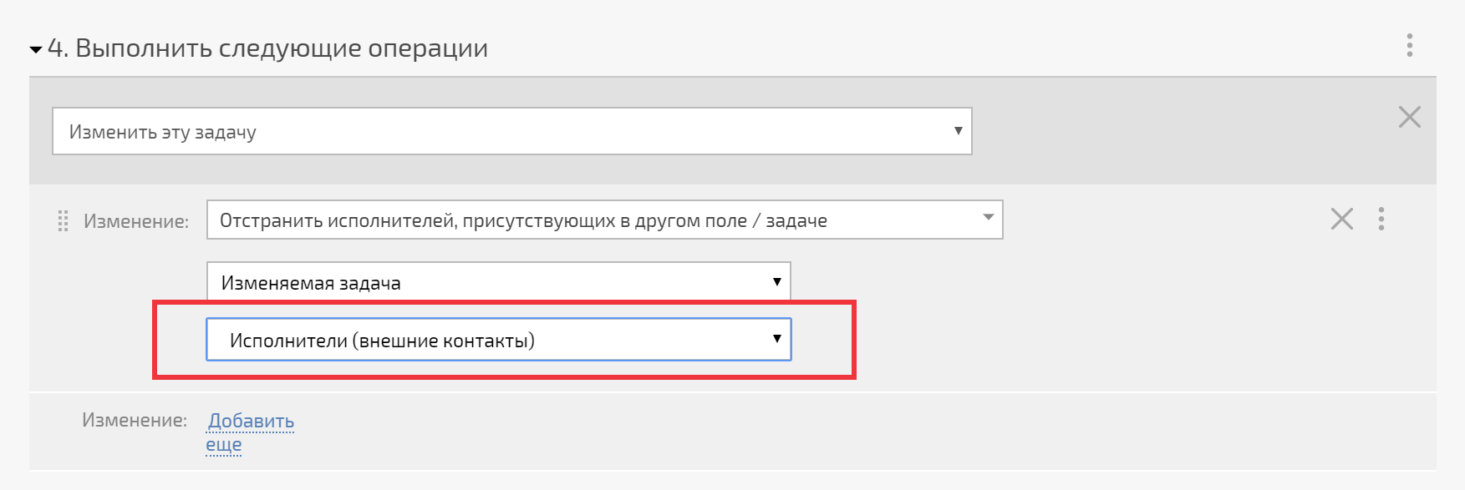This screenshot has height=490, width=1465.
Task: Click the 'Добавить' link to add a change
Action: click(x=251, y=421)
